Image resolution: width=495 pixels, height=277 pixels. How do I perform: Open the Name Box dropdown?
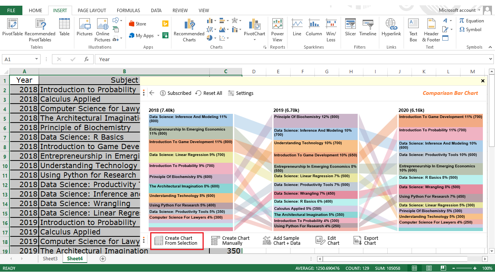pyautogui.click(x=37, y=59)
